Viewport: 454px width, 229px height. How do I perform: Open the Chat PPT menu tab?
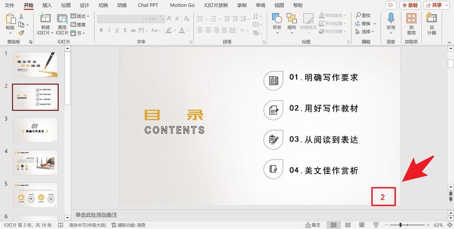[x=147, y=5]
